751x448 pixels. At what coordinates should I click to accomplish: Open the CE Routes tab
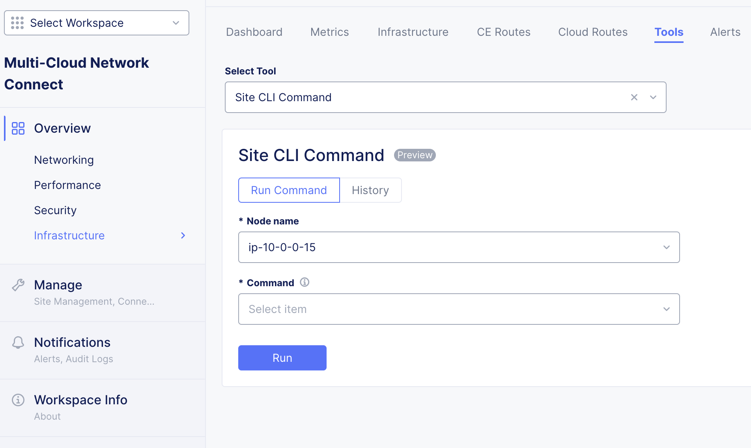(503, 32)
